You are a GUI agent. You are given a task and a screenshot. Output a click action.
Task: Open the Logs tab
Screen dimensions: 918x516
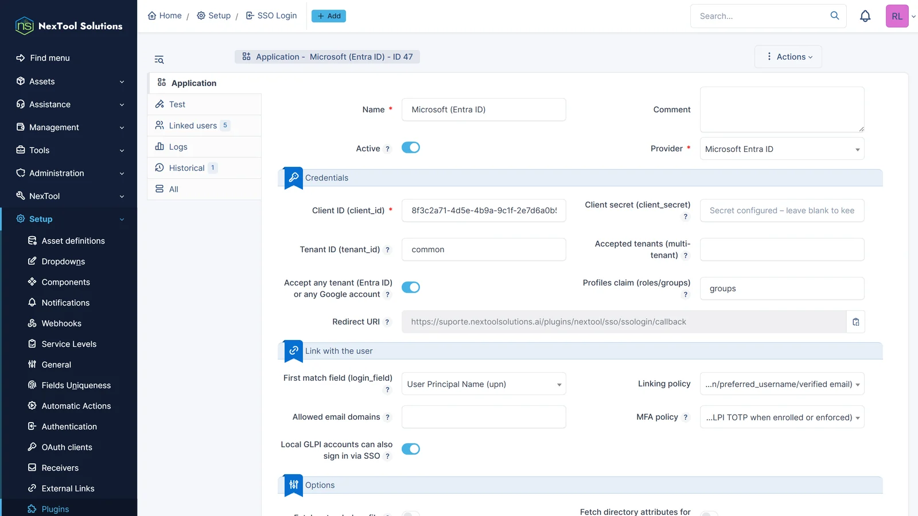(204, 147)
